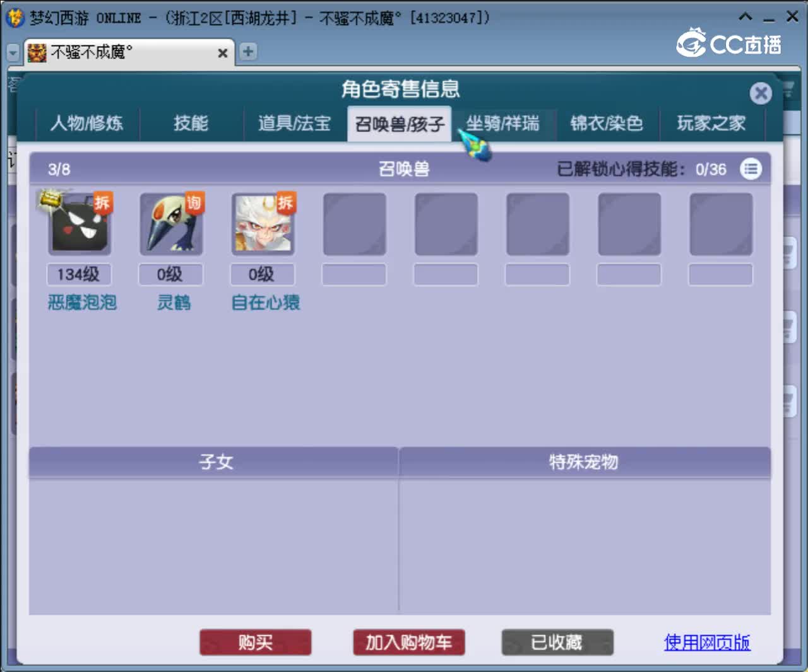Click the 拆 badge on 恶魔泡泡
Screen dimensions: 808x672
click(x=102, y=202)
